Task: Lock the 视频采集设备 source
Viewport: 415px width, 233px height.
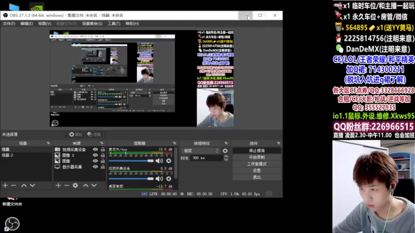Action: point(103,150)
